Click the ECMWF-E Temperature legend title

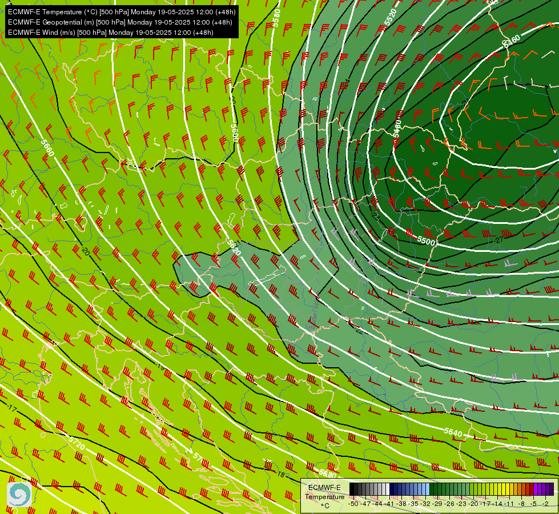325,492
